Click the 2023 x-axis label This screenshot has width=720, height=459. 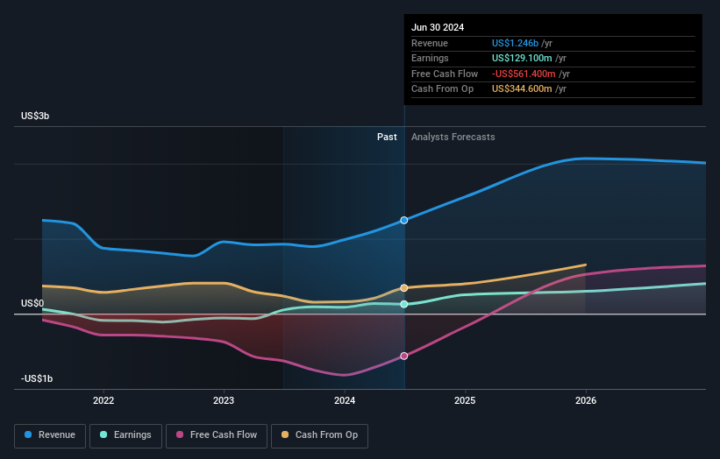pyautogui.click(x=224, y=401)
